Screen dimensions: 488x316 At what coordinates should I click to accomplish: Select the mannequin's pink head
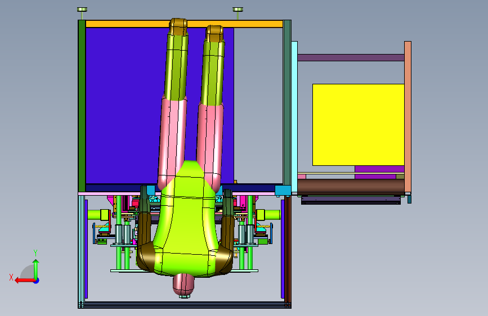(183, 285)
